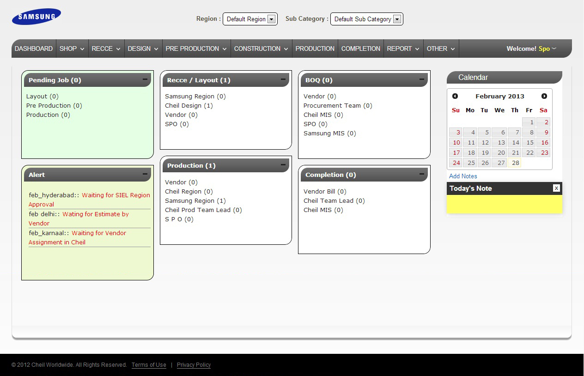
Task: Open the Region dropdown
Action: [x=250, y=19]
